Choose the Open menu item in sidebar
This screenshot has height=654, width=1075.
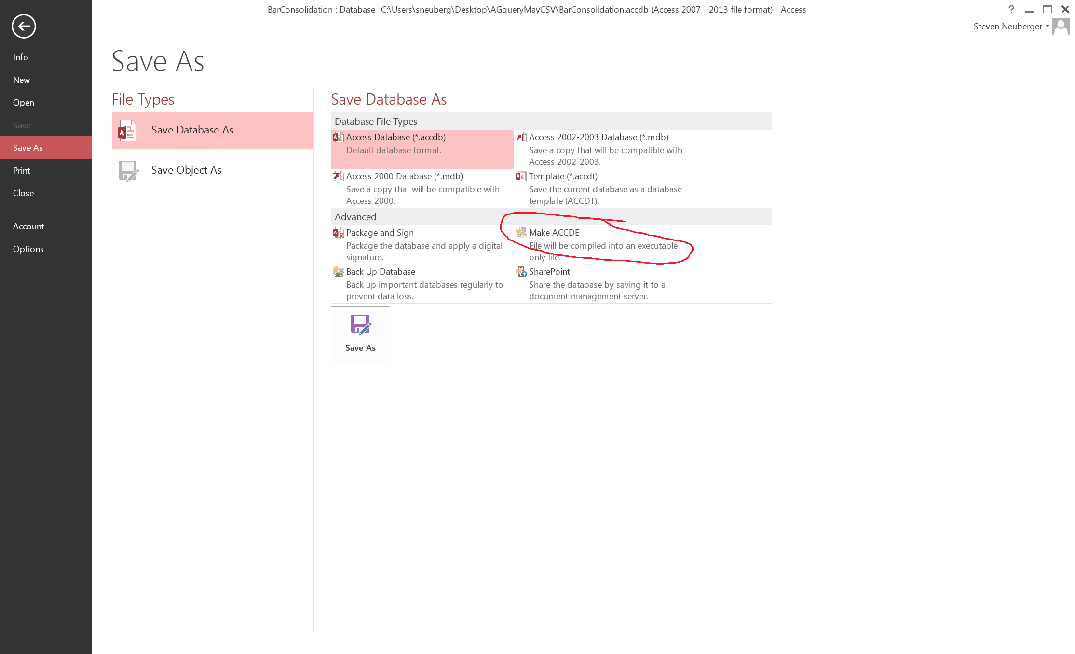(23, 103)
